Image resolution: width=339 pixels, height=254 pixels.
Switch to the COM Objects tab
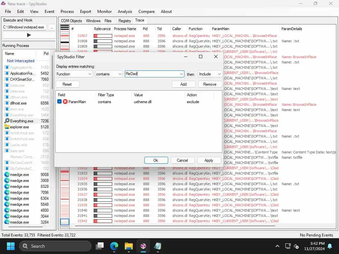tap(72, 21)
